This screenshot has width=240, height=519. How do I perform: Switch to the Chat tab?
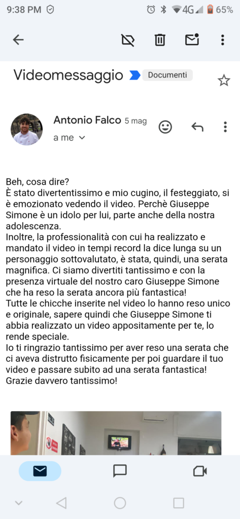pos(120,471)
